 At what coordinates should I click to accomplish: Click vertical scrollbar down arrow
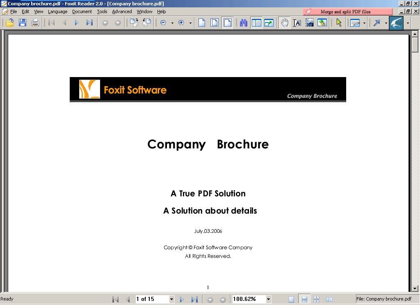[415, 289]
